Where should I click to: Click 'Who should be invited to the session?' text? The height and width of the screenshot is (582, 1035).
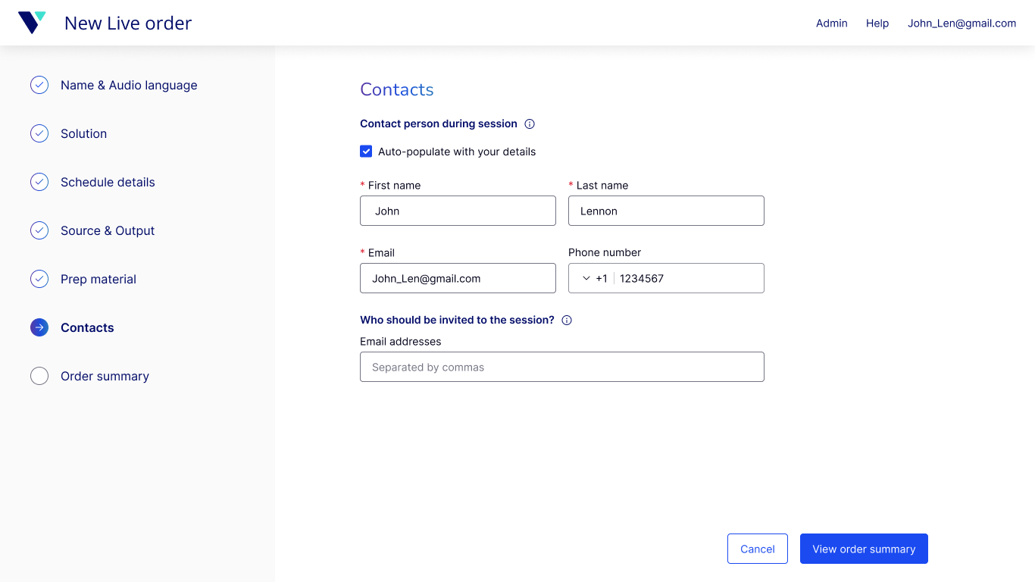[458, 320]
